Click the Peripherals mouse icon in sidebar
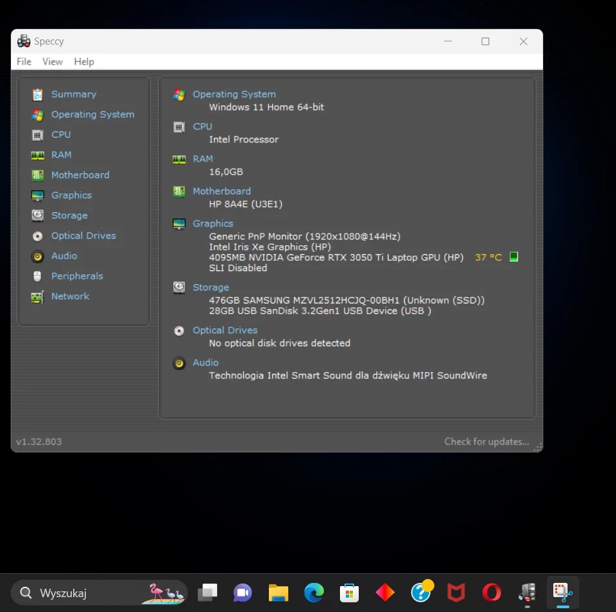616x612 pixels. [x=37, y=276]
